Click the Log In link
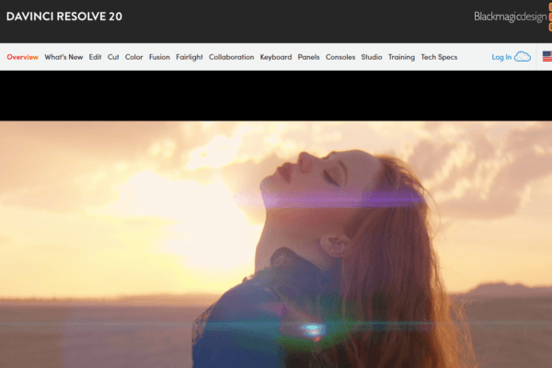This screenshot has height=368, width=552. 501,57
